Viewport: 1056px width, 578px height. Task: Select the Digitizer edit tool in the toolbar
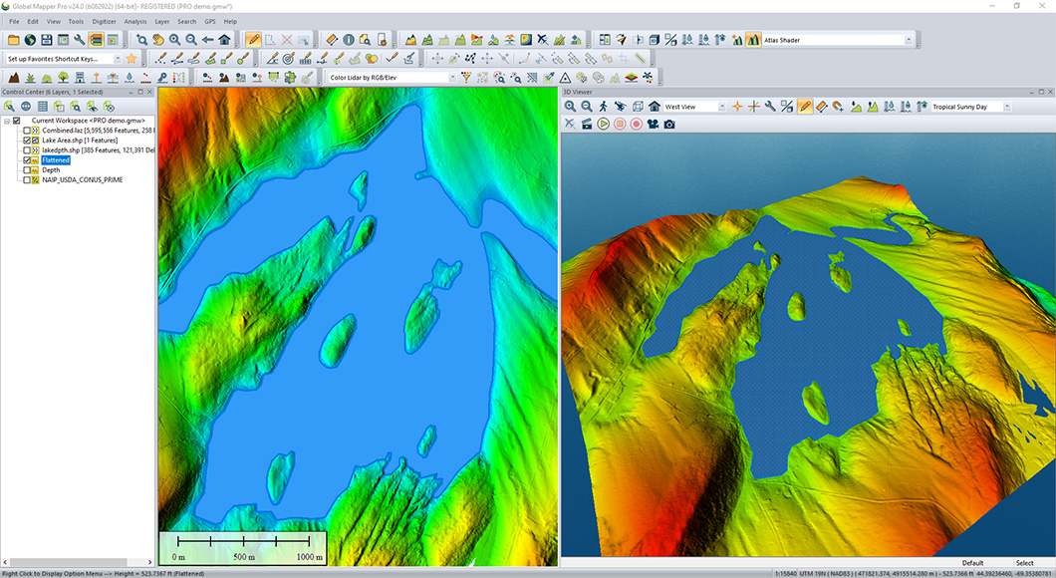[x=253, y=40]
